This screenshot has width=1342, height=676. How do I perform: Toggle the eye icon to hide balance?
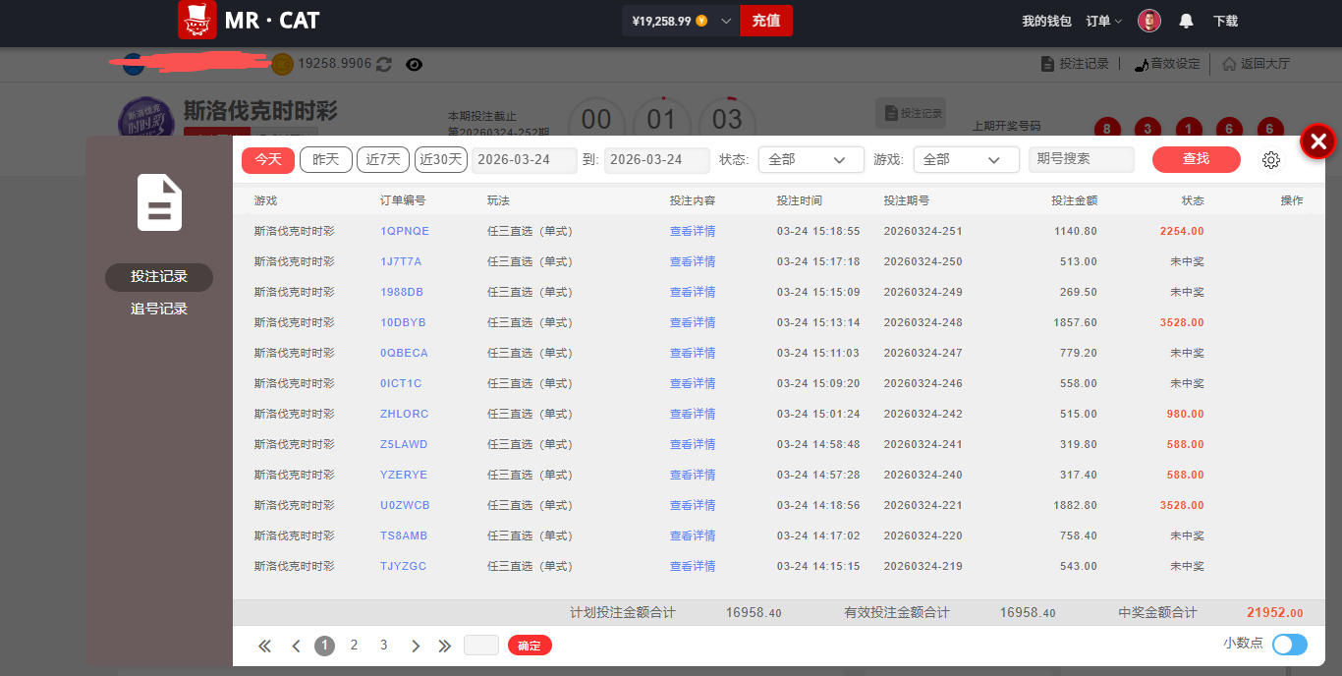coord(414,64)
